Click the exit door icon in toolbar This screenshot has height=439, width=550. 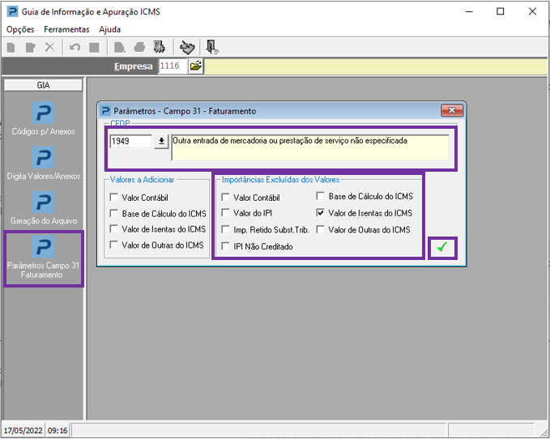point(211,47)
